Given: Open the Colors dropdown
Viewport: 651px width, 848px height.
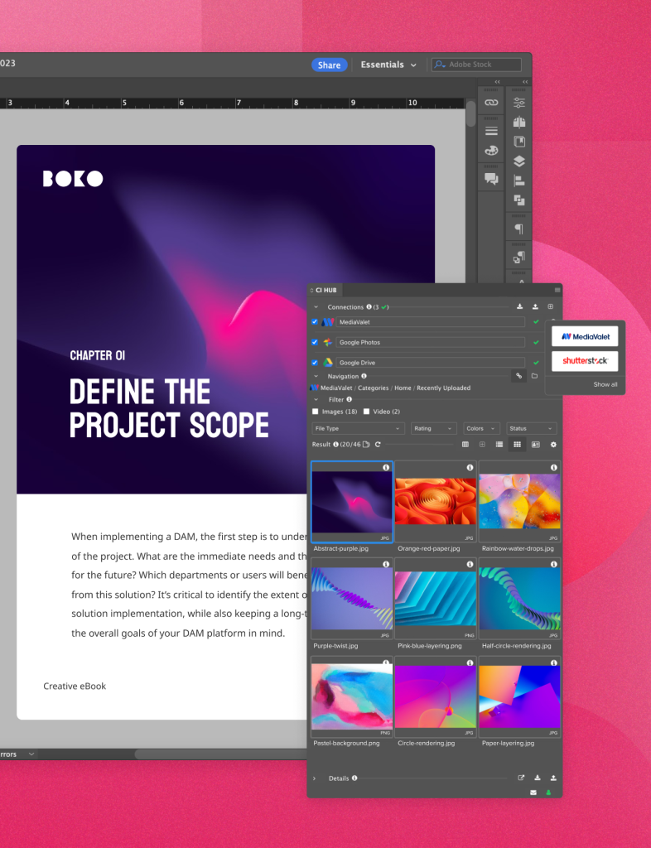Looking at the screenshot, I should (481, 428).
